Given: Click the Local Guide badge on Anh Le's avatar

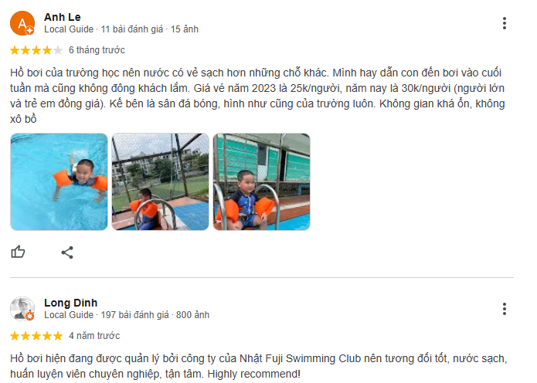Looking at the screenshot, I should (30, 31).
